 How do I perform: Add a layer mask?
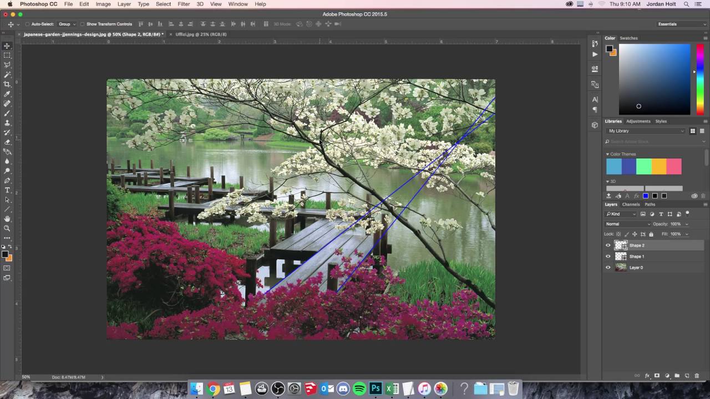(x=657, y=376)
